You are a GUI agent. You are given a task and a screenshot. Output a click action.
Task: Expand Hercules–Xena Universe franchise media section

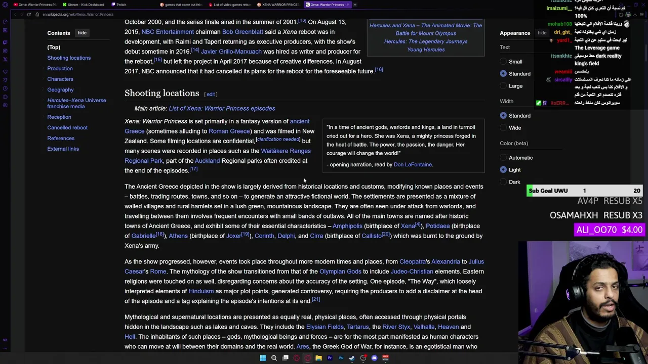click(x=44, y=100)
